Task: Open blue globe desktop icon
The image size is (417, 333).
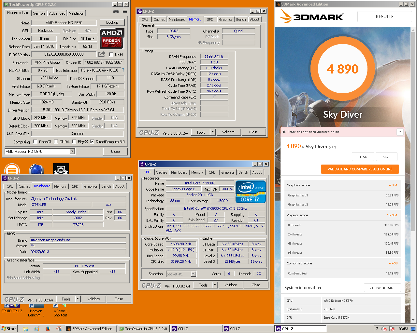Action: [36, 169]
